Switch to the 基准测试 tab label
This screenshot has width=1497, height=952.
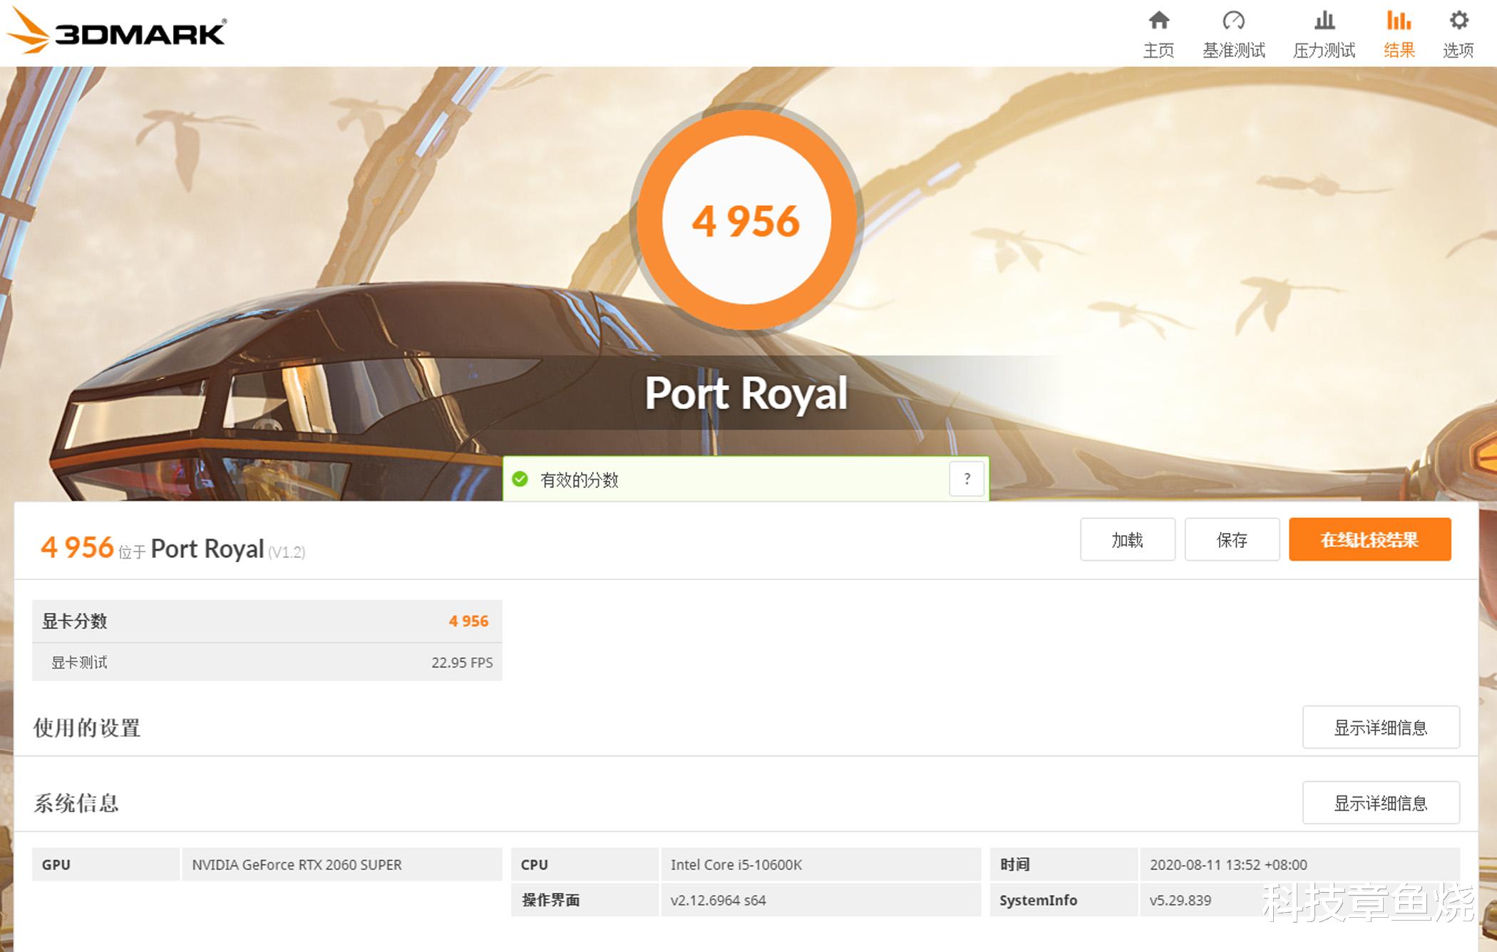pos(1233,51)
